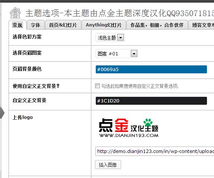Open the 首页&幻灯片 tab
This screenshot has width=214, height=178.
tap(63, 25)
